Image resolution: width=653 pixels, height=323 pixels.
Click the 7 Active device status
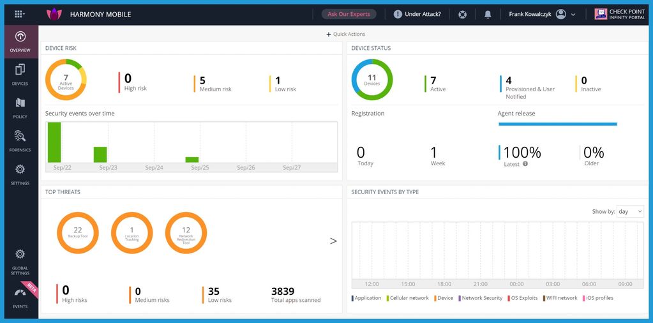pyautogui.click(x=435, y=83)
